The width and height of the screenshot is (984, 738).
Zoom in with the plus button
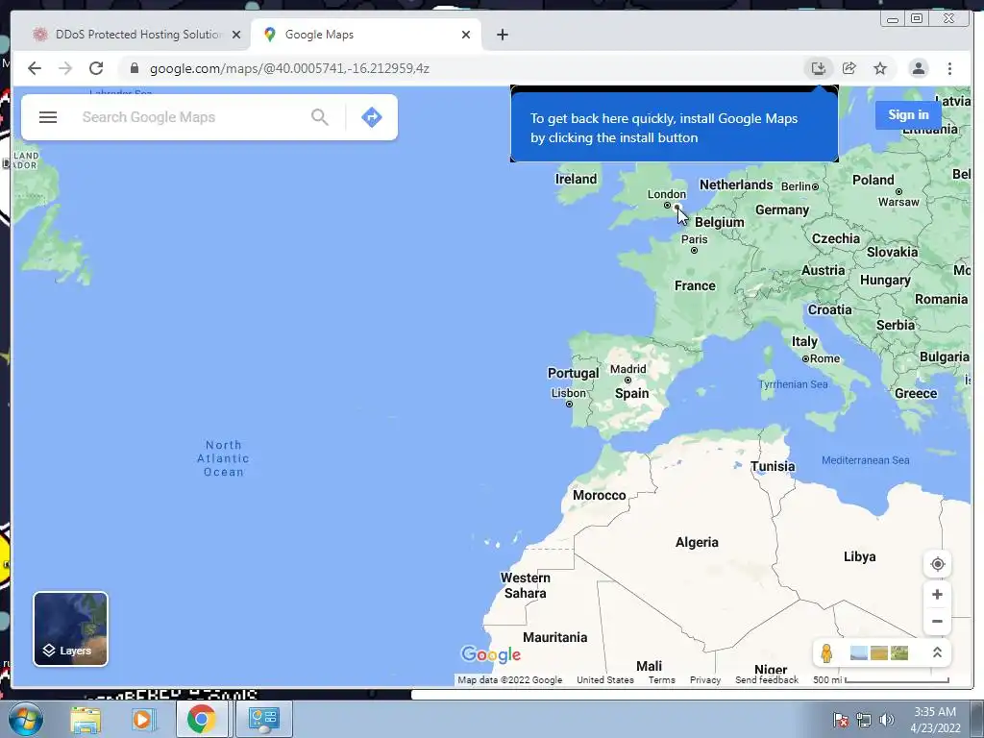coord(937,594)
